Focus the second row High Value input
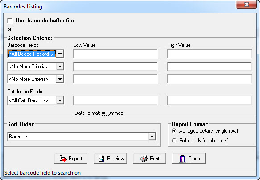 (209, 67)
